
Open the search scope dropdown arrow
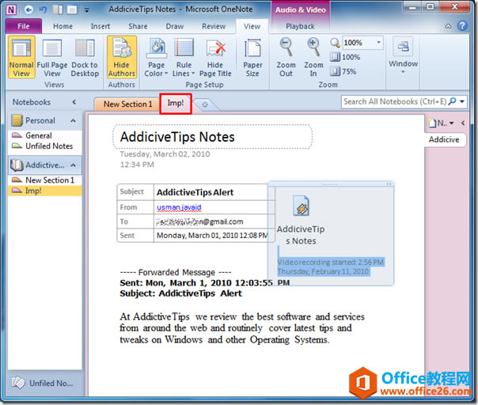coord(462,101)
